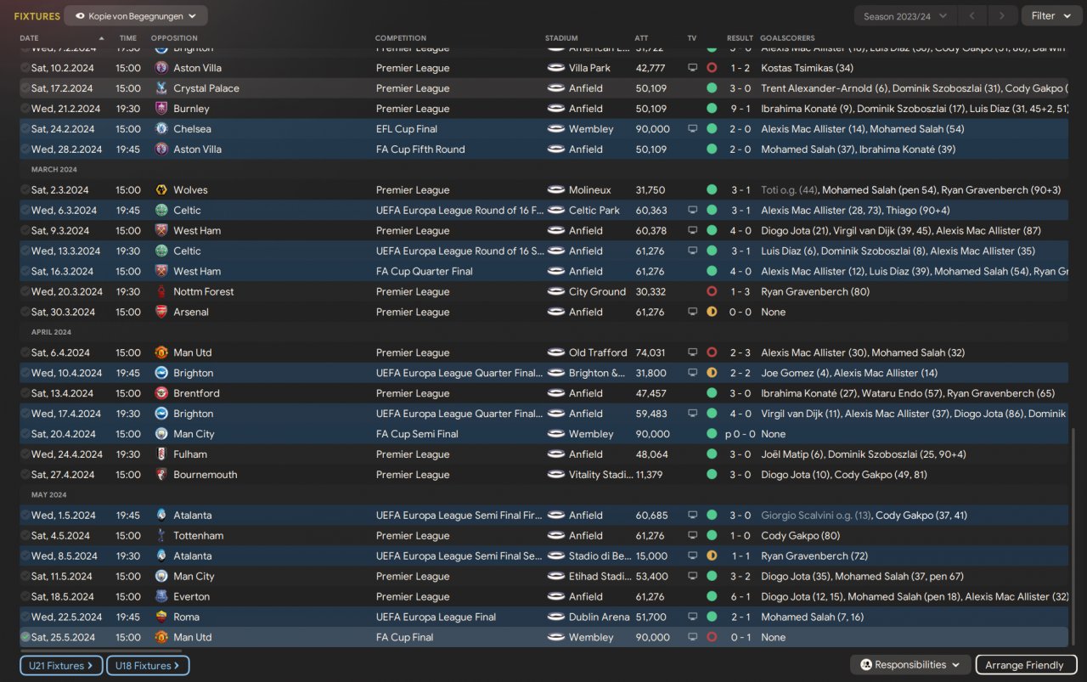Image resolution: width=1087 pixels, height=682 pixels.
Task: Click the EFL Cup Final competition cell
Action: coord(406,129)
